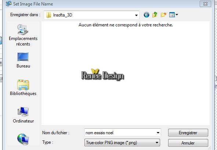Screen dimensions: 217x150
Task: Go back to the previous folder
Action: (x=147, y=15)
